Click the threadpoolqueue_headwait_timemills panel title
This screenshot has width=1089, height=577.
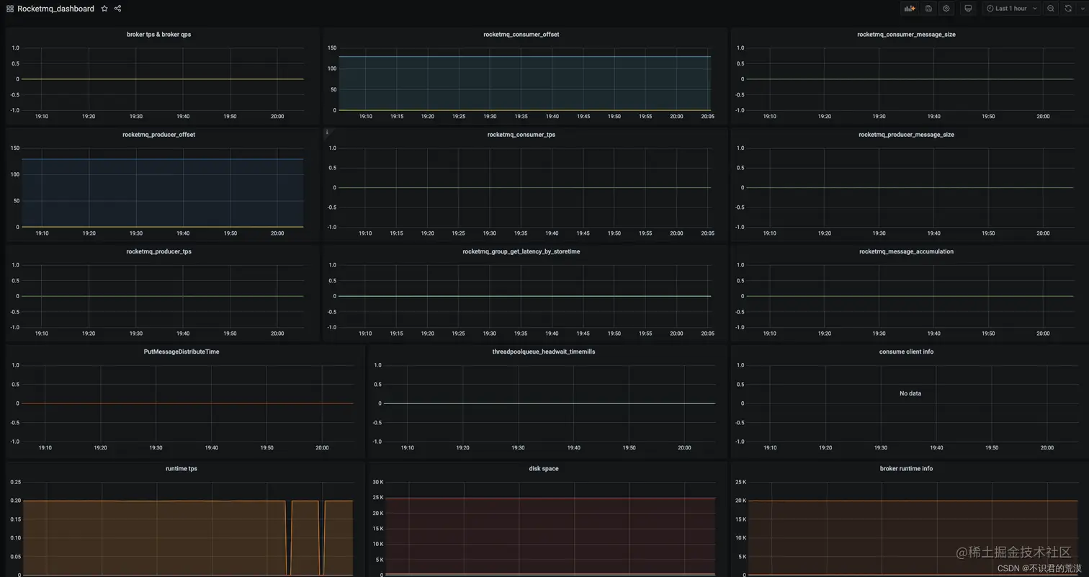[x=544, y=352]
